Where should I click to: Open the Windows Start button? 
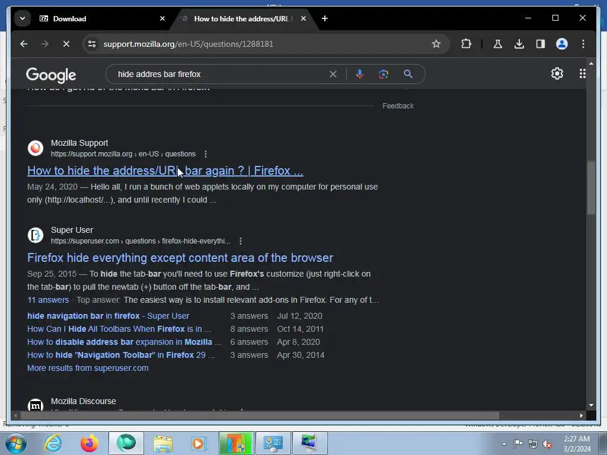16,443
